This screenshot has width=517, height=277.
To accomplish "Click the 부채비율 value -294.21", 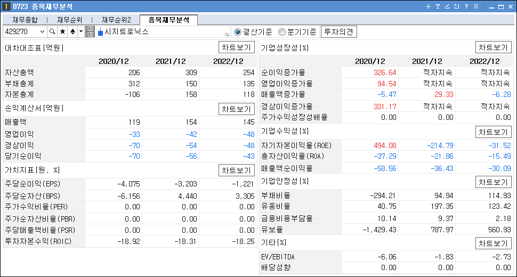I will coord(383,195).
